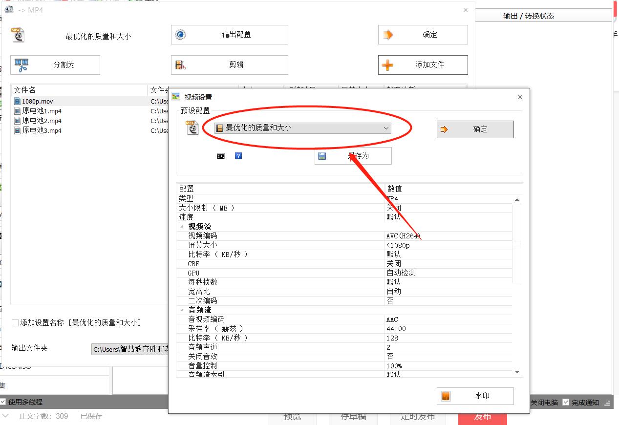Click the 水印 watermark icon
619x425 pixels.
(445, 396)
